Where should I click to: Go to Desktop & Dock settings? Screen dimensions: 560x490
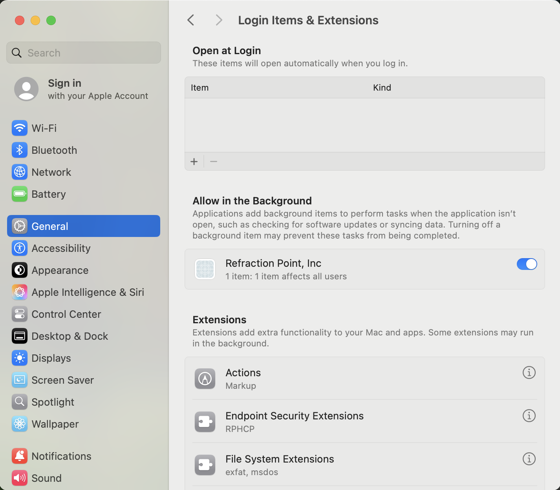click(70, 336)
